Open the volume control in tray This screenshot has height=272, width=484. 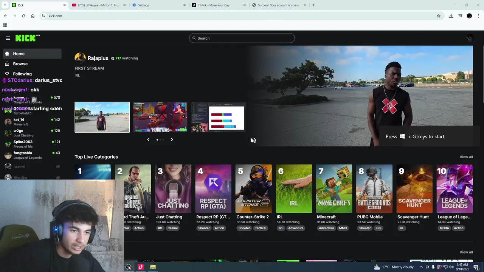(x=451, y=267)
